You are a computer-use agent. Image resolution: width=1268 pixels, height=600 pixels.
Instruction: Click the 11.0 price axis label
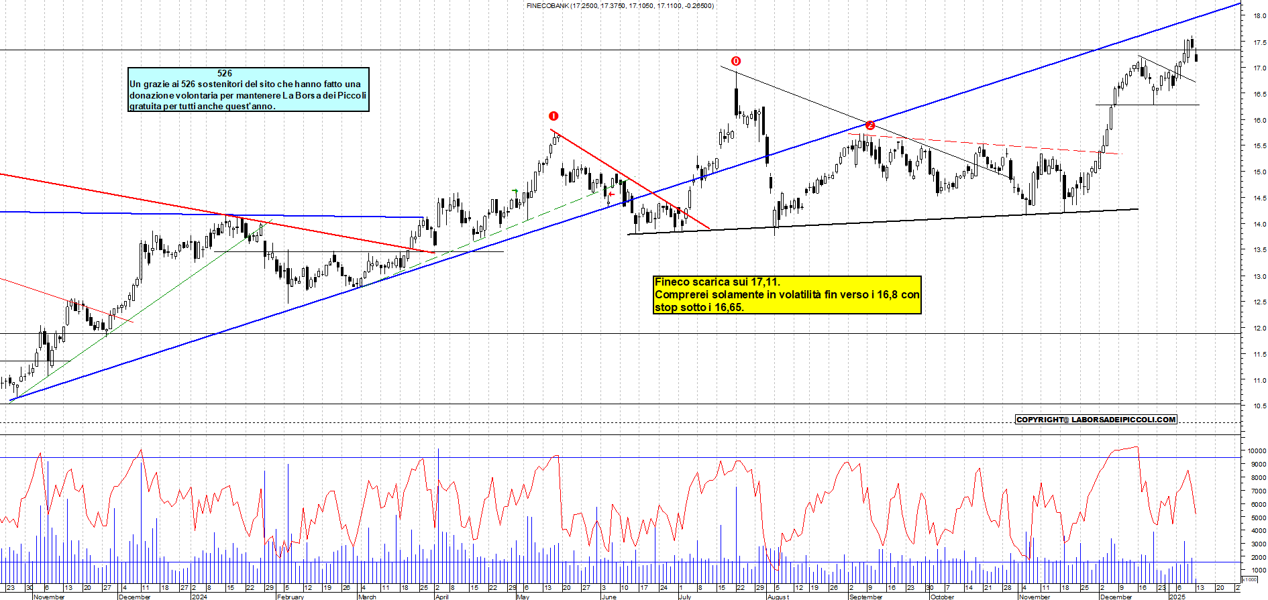tap(1259, 380)
